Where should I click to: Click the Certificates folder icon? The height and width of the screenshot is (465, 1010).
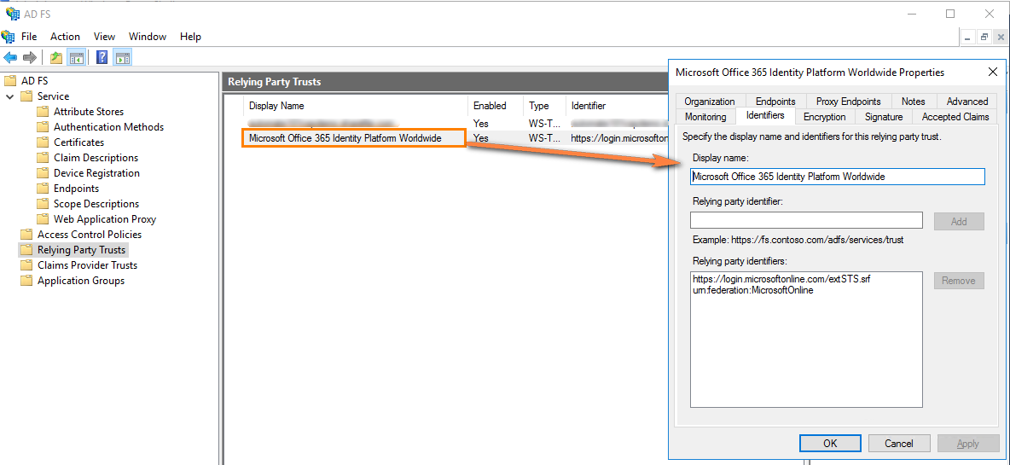point(44,142)
